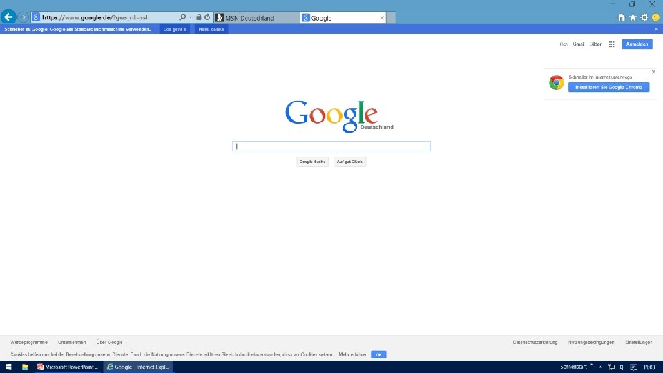This screenshot has width=663, height=373.
Task: Close the Google tab
Action: tap(382, 18)
